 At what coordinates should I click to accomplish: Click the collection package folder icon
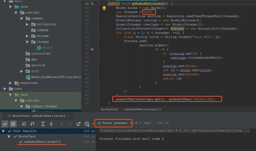point(33,24)
